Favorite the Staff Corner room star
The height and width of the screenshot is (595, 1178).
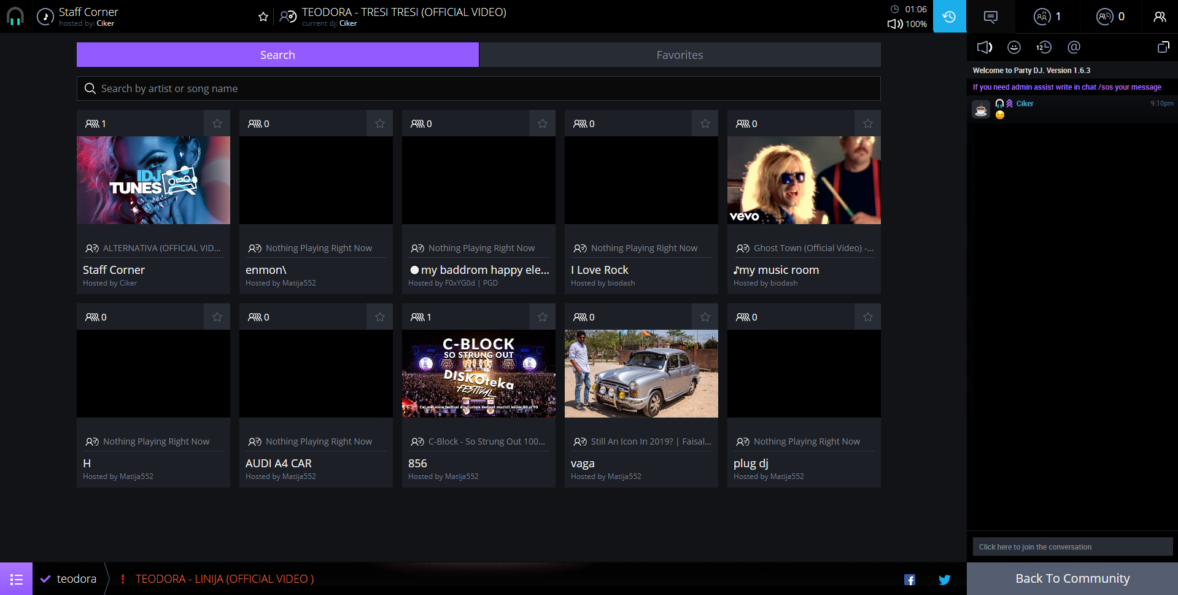click(x=217, y=123)
